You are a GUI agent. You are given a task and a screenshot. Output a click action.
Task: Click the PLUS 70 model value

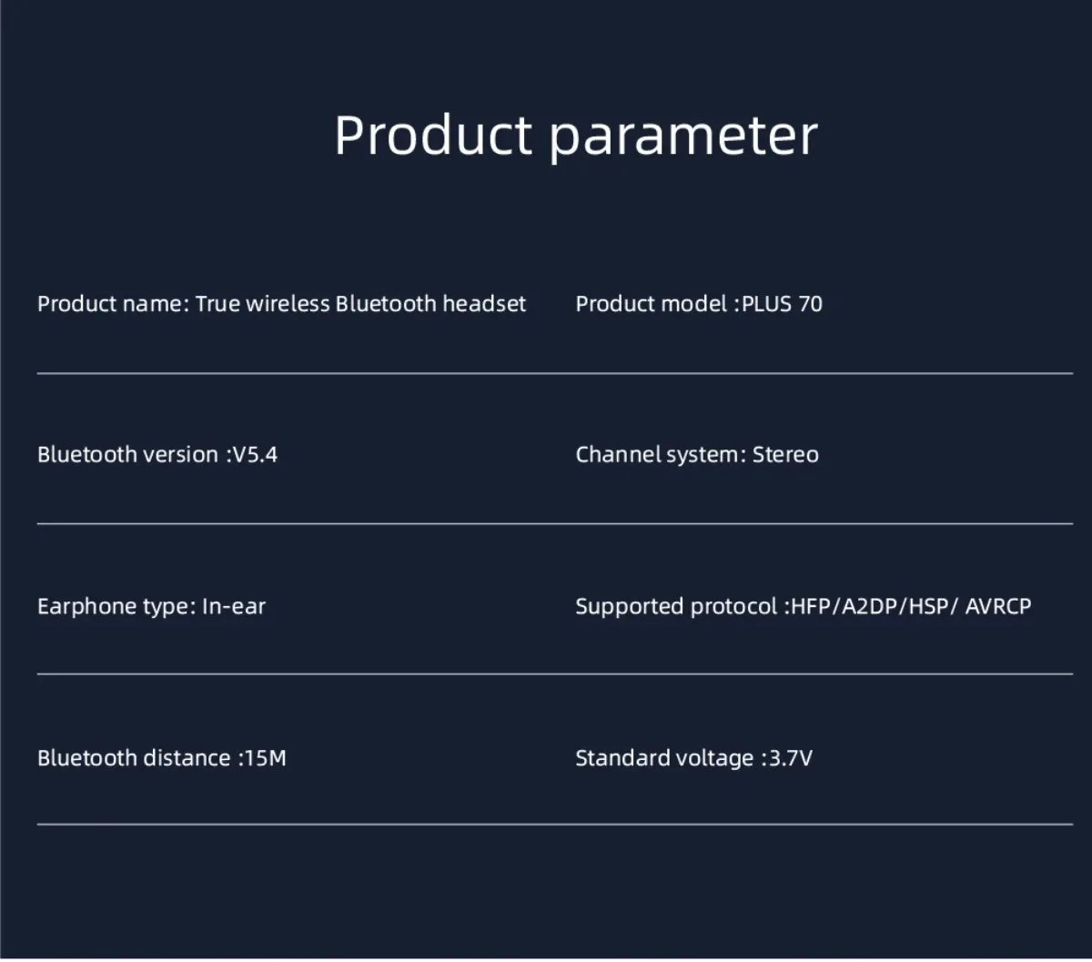click(783, 304)
